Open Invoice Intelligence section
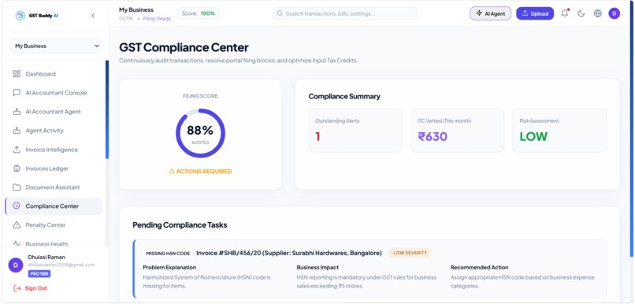The image size is (635, 304). (51, 150)
